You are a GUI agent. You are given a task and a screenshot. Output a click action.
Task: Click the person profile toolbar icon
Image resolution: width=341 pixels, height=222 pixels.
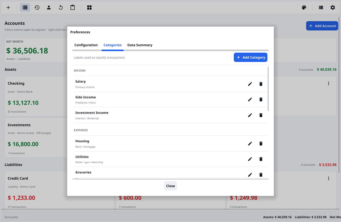49,7
